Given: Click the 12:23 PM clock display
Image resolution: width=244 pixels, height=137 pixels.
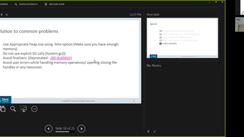Looking at the screenshot, I should [x=135, y=14].
